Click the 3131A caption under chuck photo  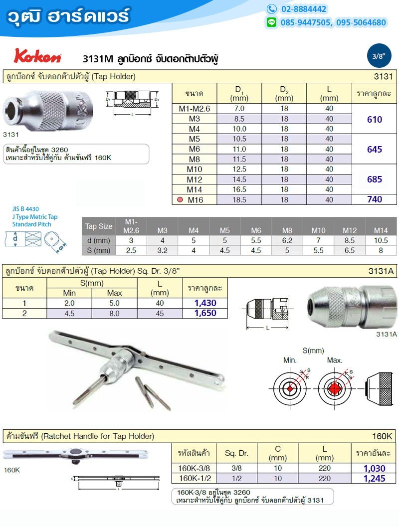[386, 334]
